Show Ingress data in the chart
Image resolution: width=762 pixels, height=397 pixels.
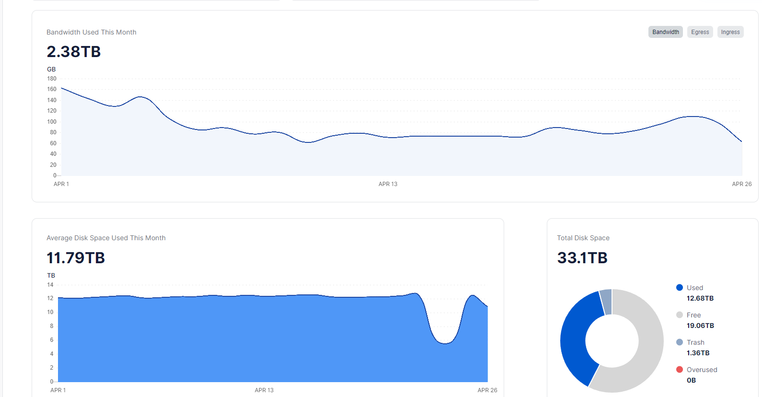click(x=730, y=32)
